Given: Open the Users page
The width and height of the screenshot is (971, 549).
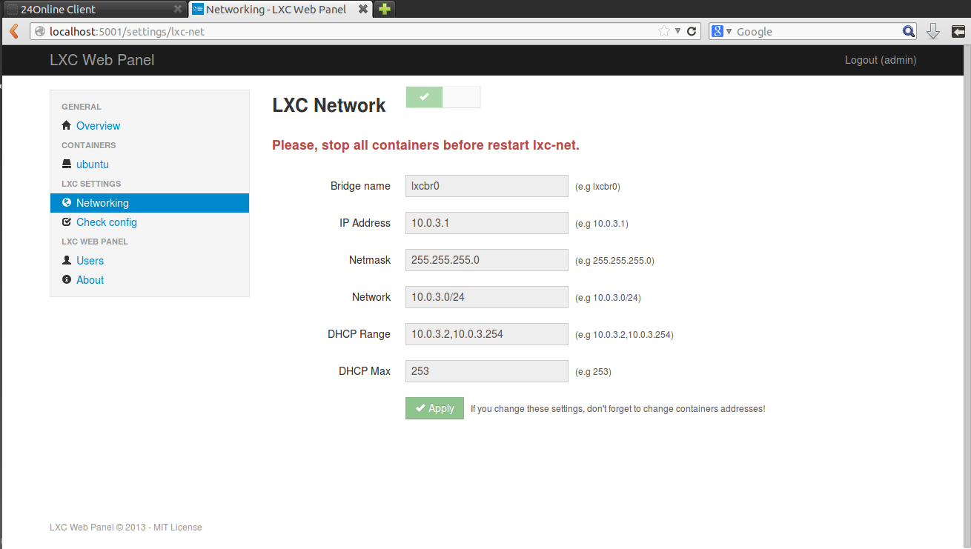Looking at the screenshot, I should pos(90,261).
